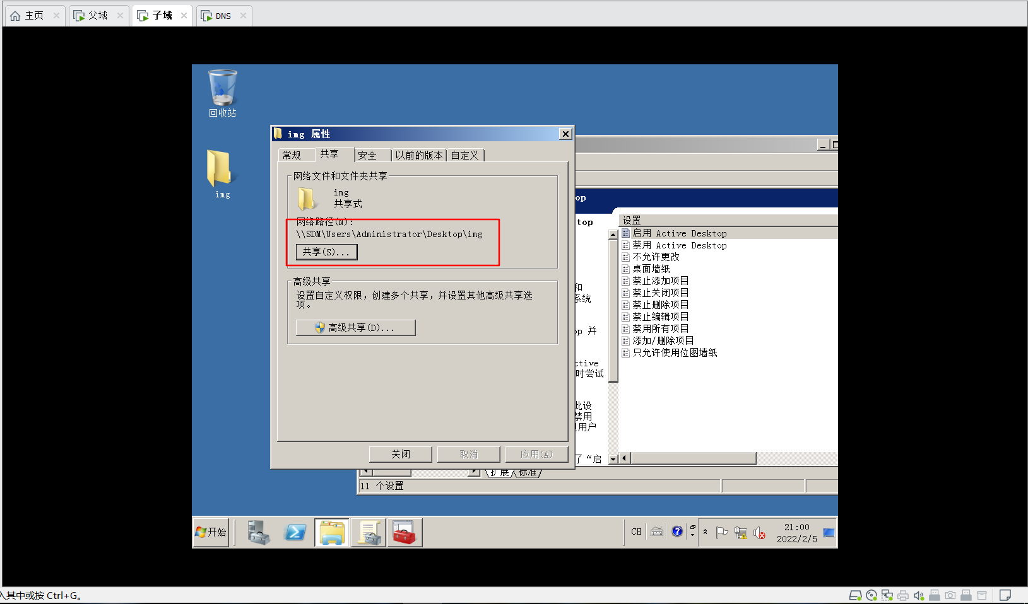Open 高级共享(D)... settings
The image size is (1028, 604).
click(x=355, y=328)
